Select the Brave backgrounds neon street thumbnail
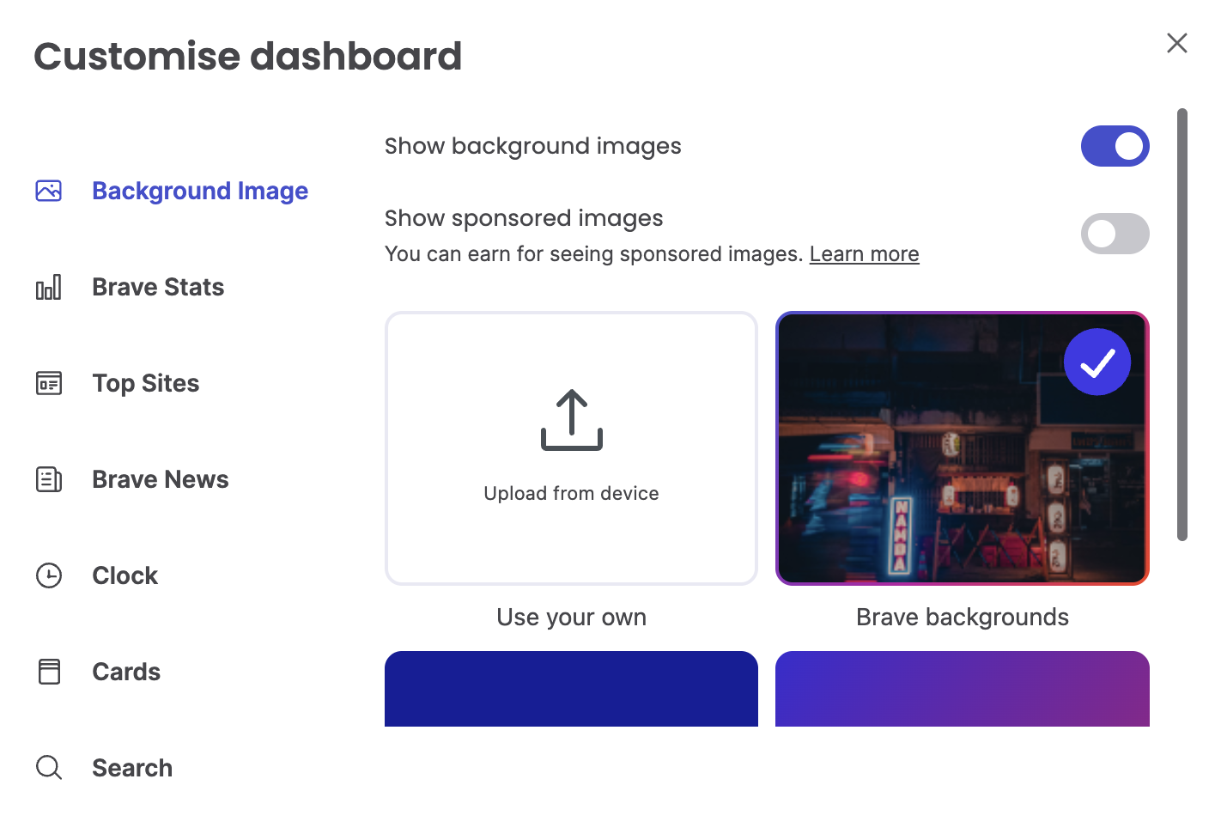Screen dimensions: 1221x840 (962, 448)
